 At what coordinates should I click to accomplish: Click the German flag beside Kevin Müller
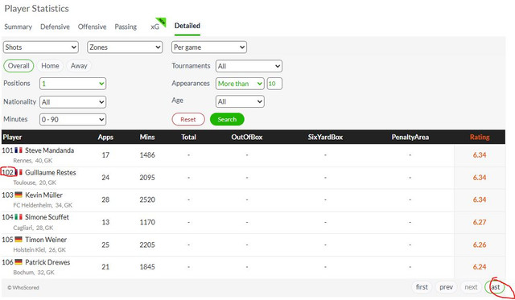tap(19, 195)
